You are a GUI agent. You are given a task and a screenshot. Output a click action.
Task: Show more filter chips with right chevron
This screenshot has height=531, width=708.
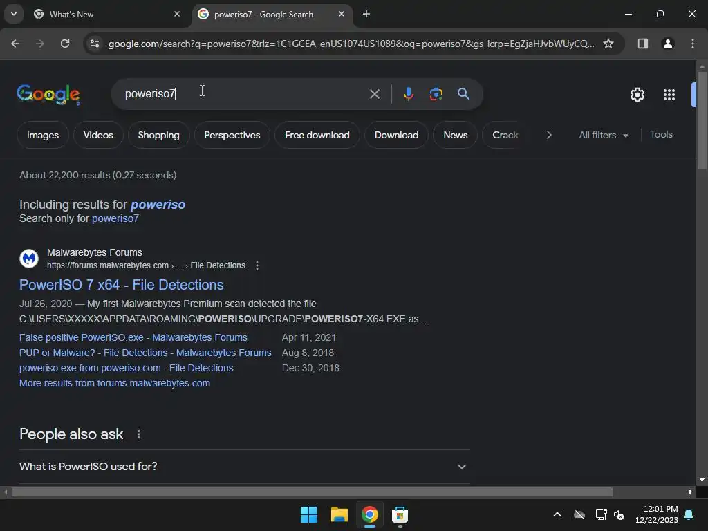[x=548, y=135]
